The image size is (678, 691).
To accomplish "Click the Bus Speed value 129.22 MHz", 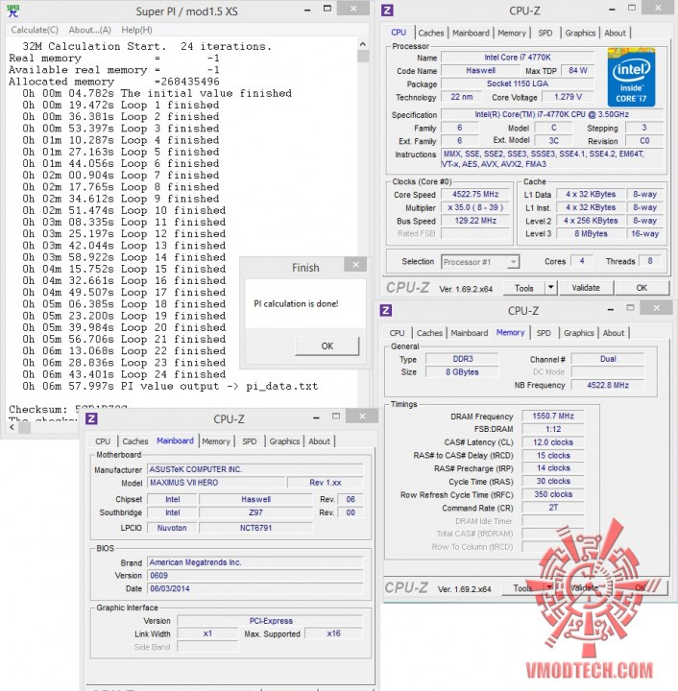I will (x=475, y=221).
